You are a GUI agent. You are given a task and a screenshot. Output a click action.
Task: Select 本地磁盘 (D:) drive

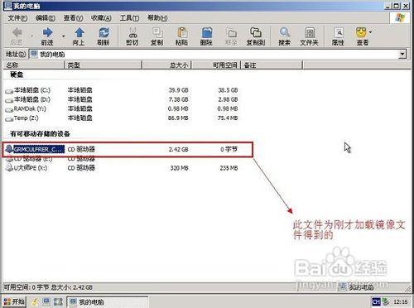pyautogui.click(x=32, y=99)
